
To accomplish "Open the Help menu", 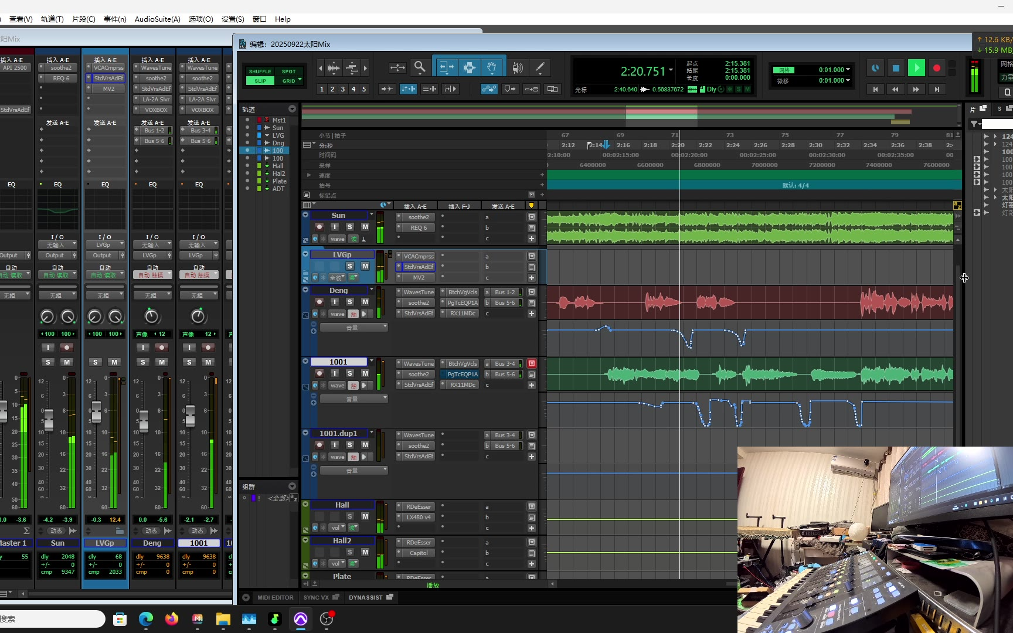I will (x=283, y=19).
